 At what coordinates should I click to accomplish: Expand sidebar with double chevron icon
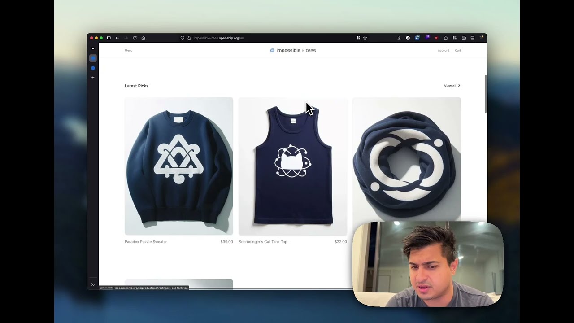[x=93, y=284]
